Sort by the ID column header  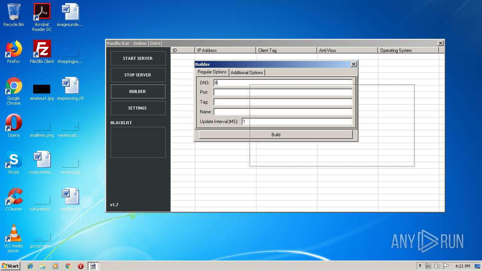click(183, 50)
